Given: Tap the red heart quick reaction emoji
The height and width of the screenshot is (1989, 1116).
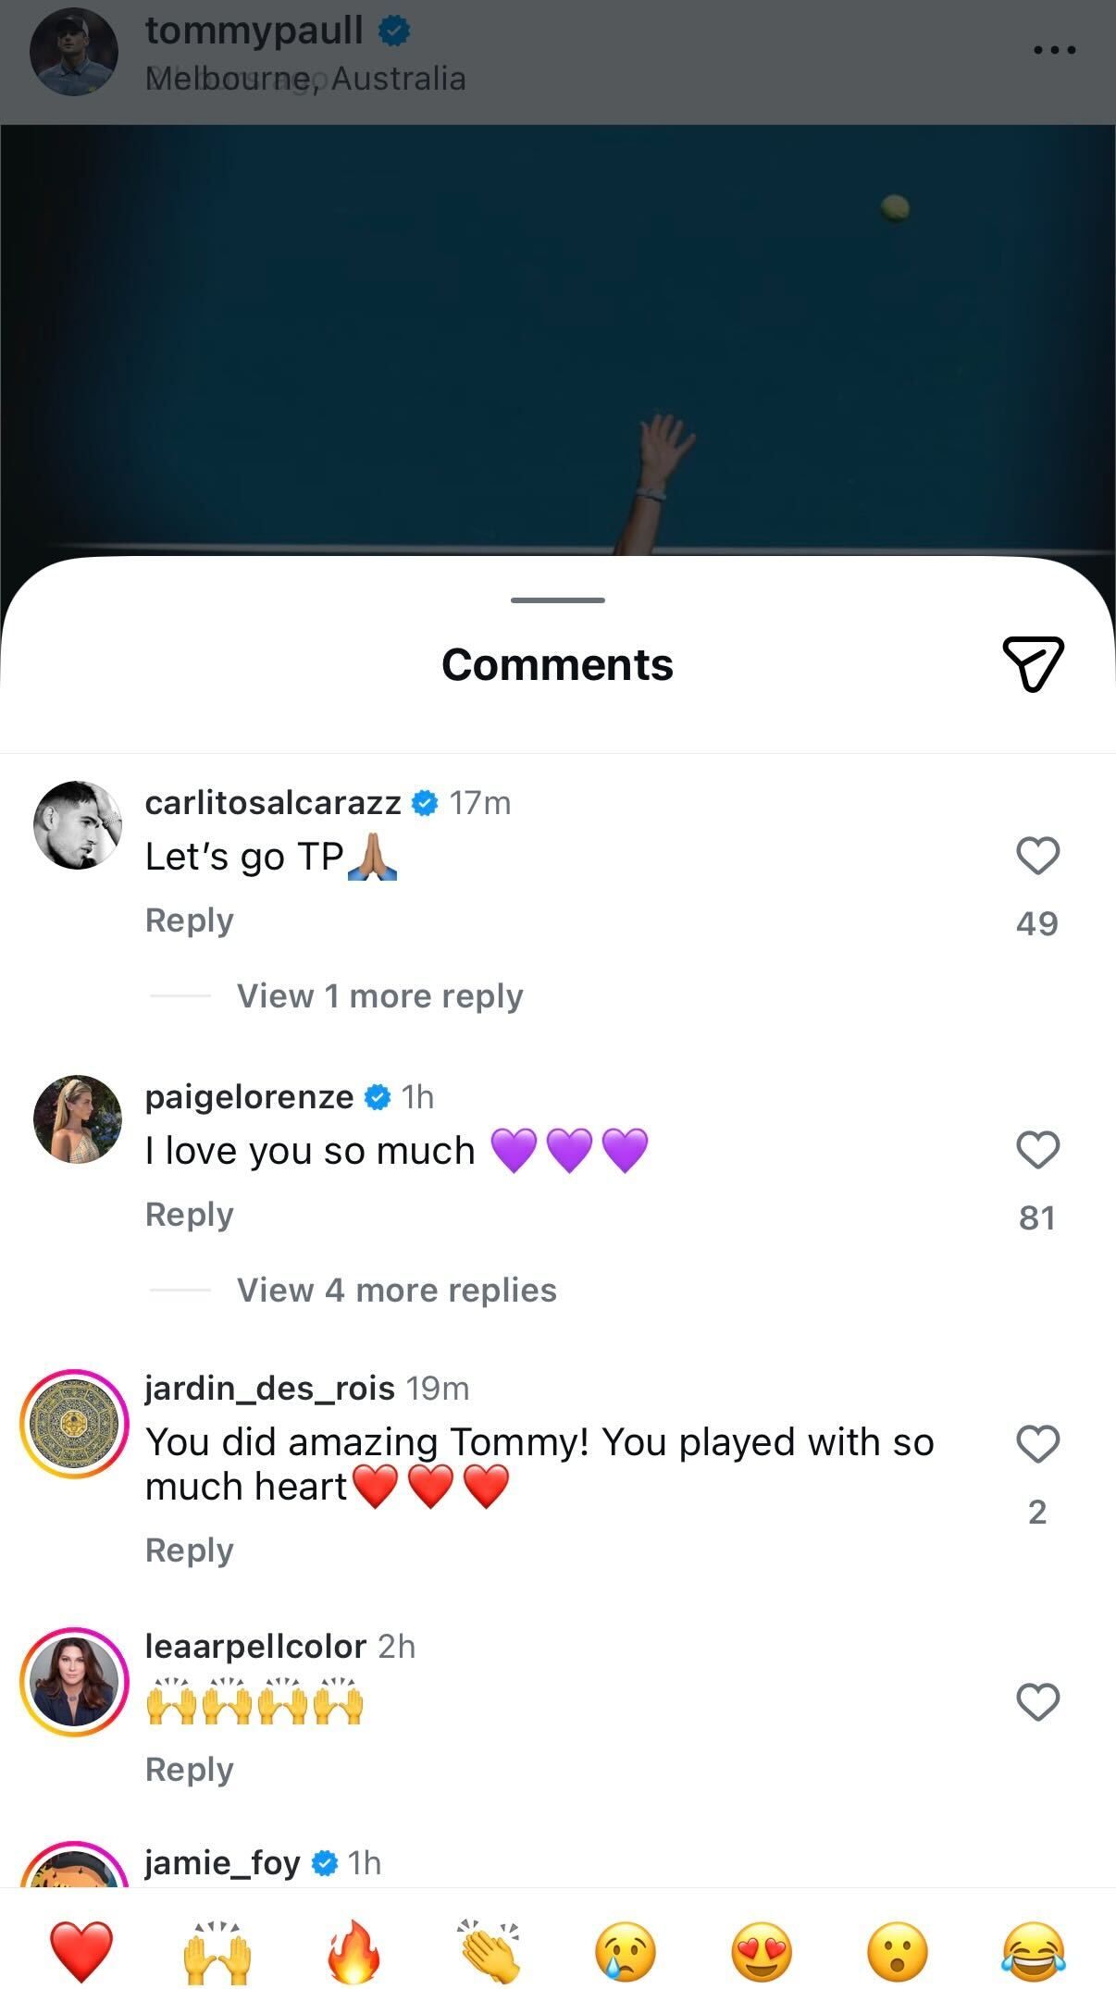Looking at the screenshot, I should click(x=81, y=1950).
